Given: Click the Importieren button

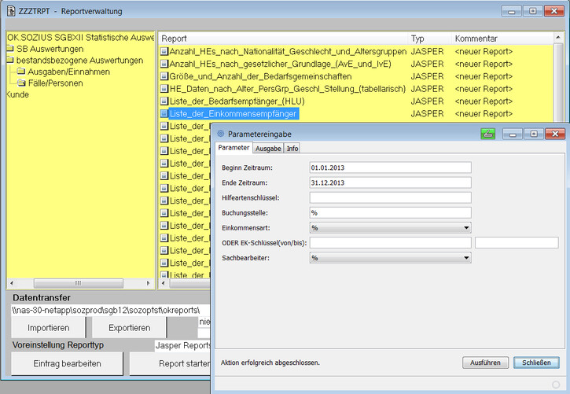Looking at the screenshot, I should point(49,327).
